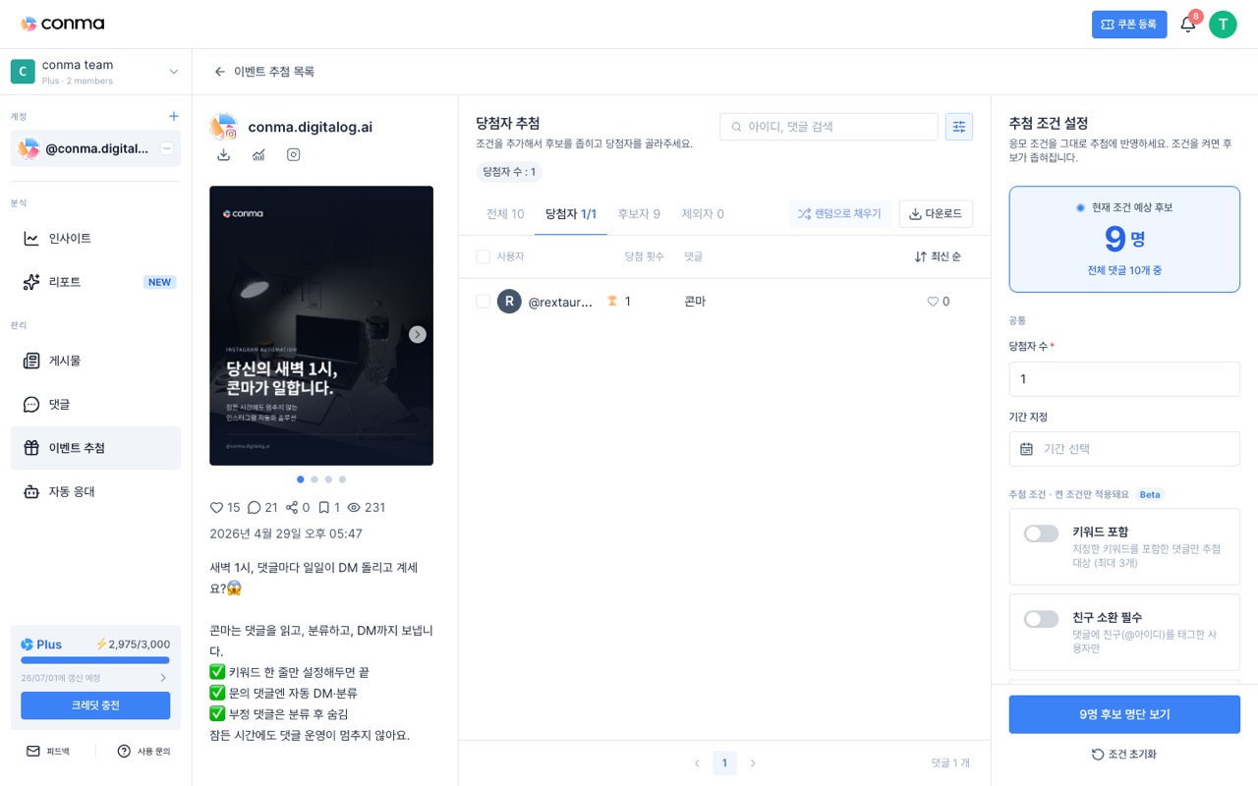Switch to the 전체 10 tab
The height and width of the screenshot is (786, 1258).
point(505,213)
